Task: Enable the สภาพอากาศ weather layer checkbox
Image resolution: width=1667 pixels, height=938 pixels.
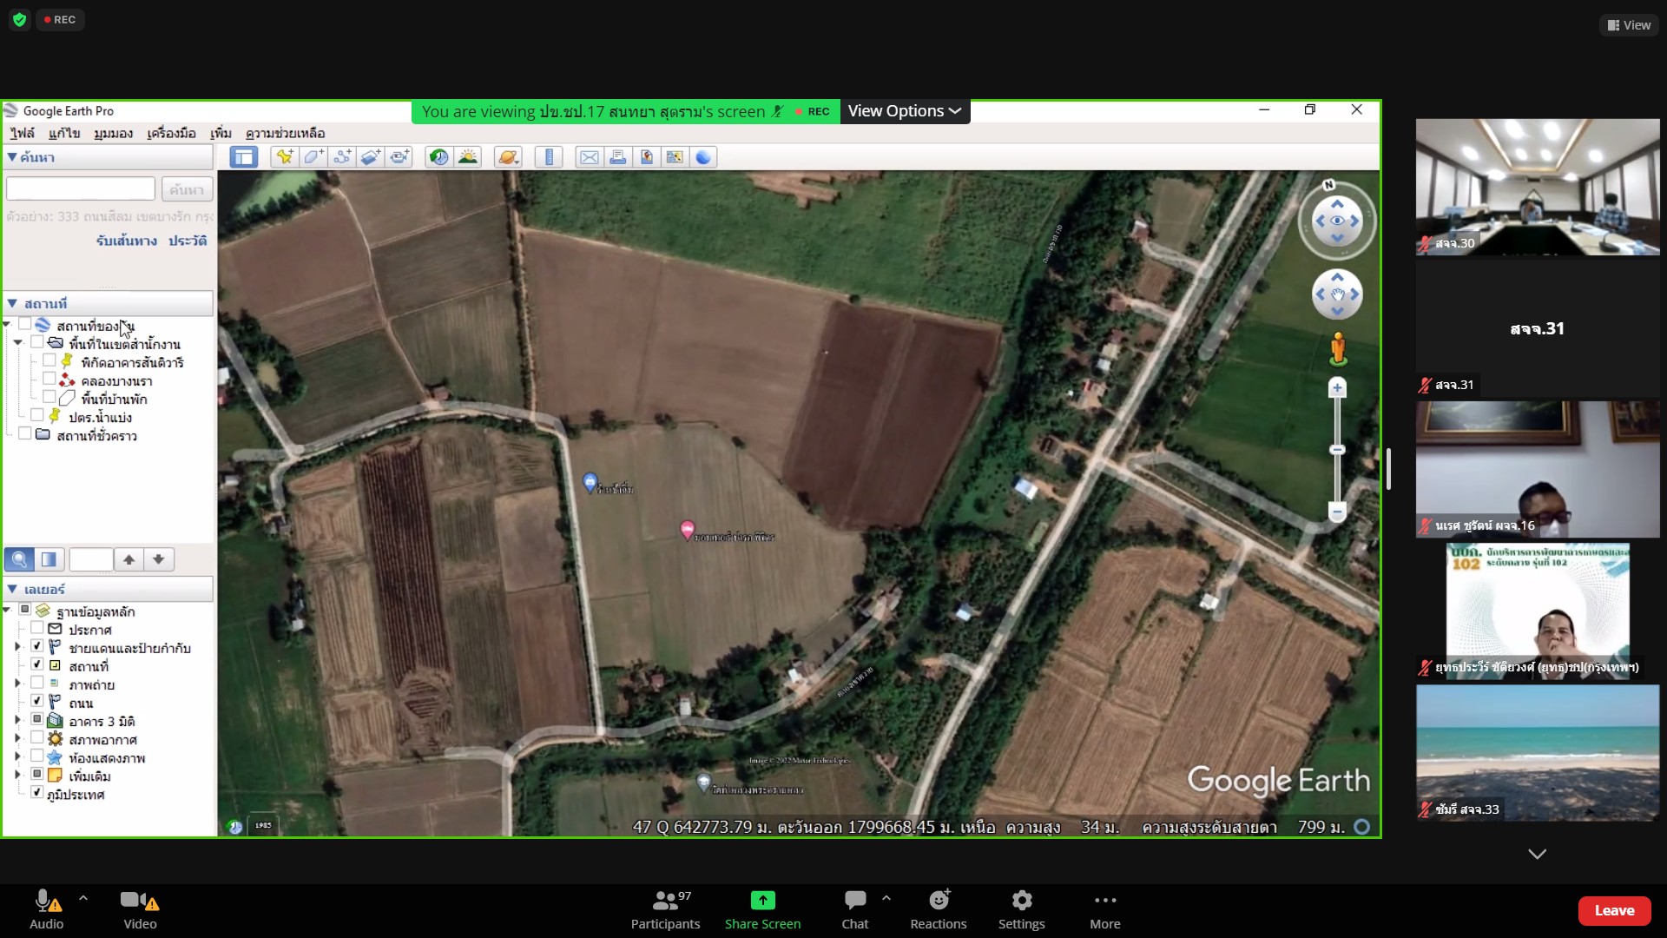Action: tap(36, 737)
